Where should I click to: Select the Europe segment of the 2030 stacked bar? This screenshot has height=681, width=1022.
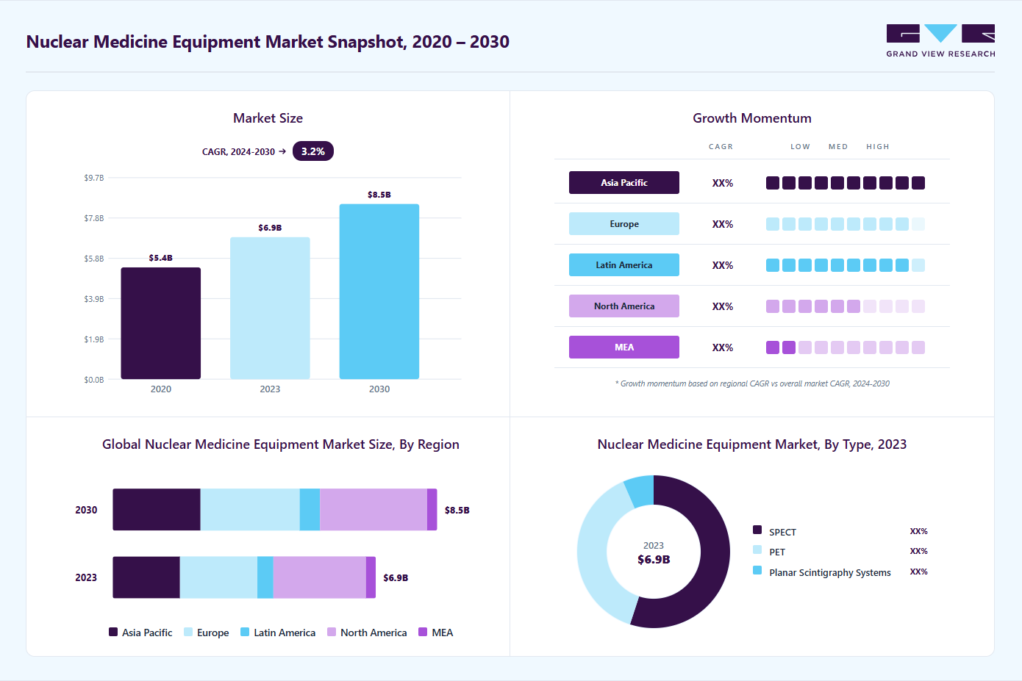(250, 510)
